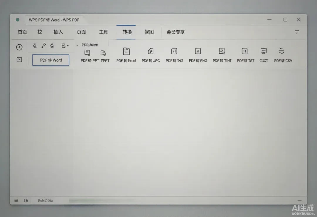The height and width of the screenshot is (217, 317).
Task: Click the green dot in title bar
Action: [18, 20]
